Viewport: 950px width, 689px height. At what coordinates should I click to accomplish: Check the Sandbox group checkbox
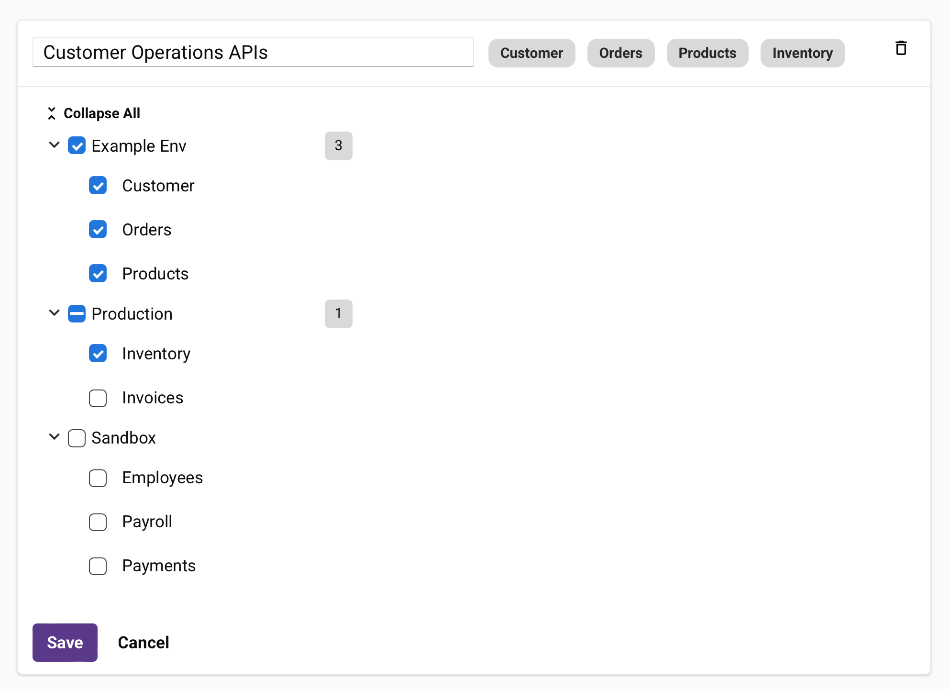(x=77, y=438)
